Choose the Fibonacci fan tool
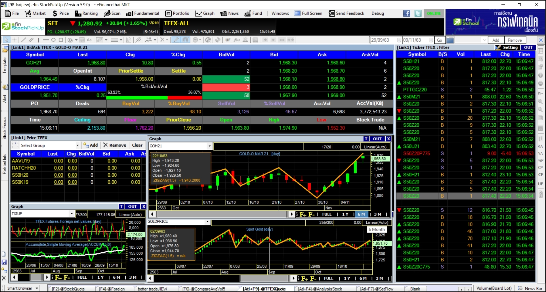Viewport: 546px width, 292px height. [129, 40]
